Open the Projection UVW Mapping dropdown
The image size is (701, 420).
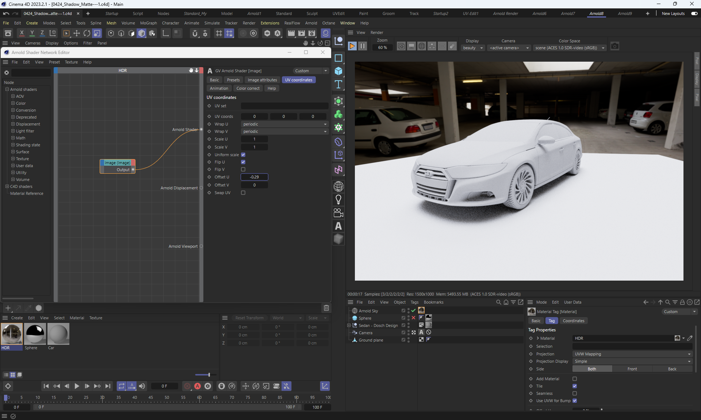coord(632,354)
